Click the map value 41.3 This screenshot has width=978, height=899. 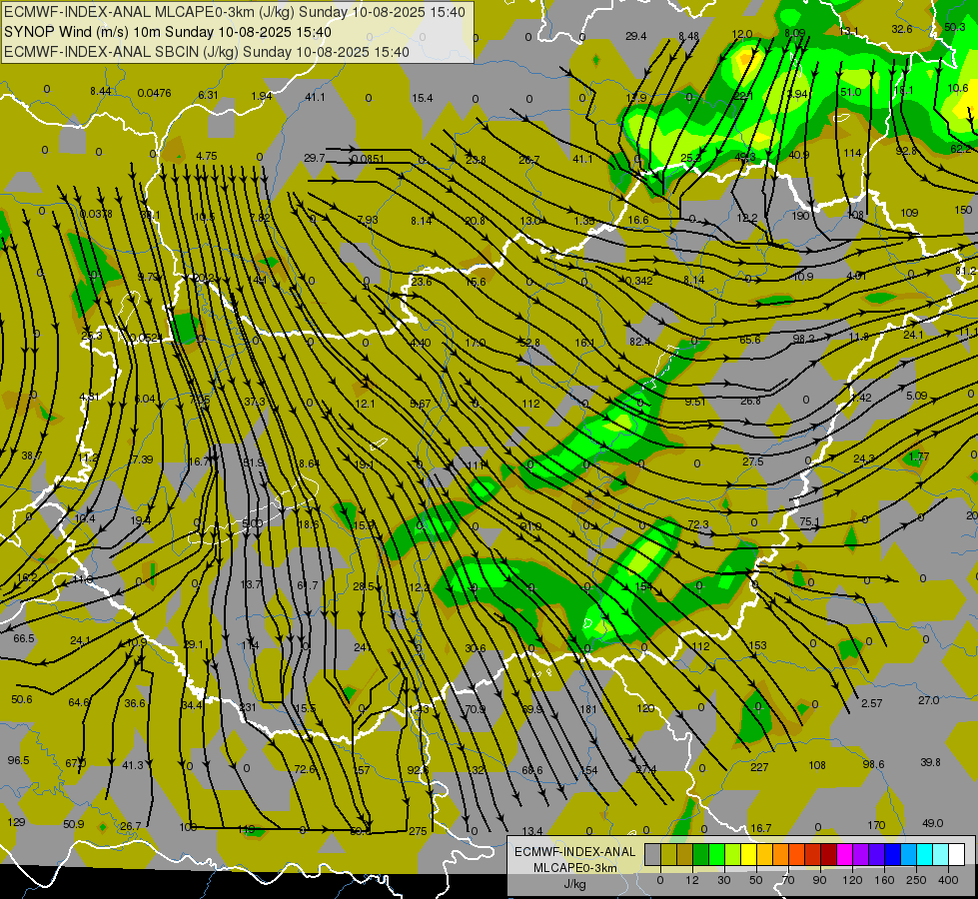tap(133, 765)
